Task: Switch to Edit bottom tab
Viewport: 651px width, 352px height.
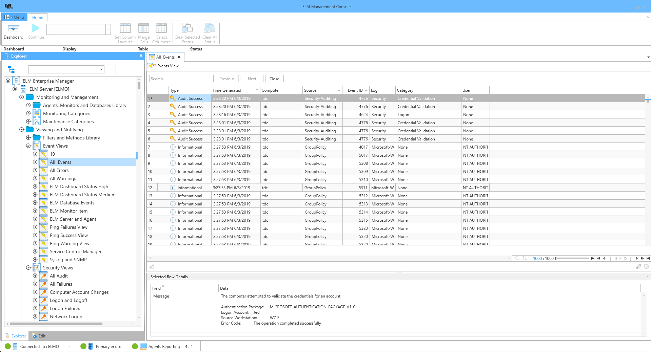Action: 39,336
